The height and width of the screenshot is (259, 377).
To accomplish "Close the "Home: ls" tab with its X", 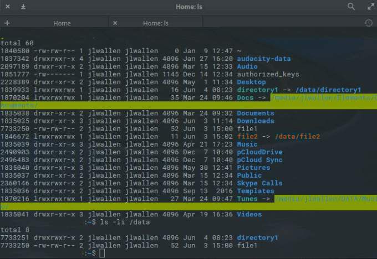I will tap(115, 23).
